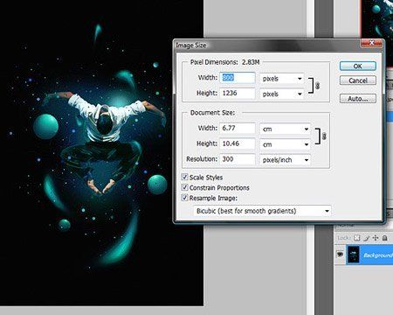The height and width of the screenshot is (315, 393).
Task: Open Pixel Dimensions Width units dropdown
Action: pyautogui.click(x=282, y=79)
